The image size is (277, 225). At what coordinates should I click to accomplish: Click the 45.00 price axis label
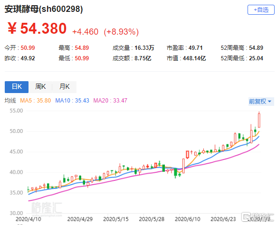[x=16, y=152]
